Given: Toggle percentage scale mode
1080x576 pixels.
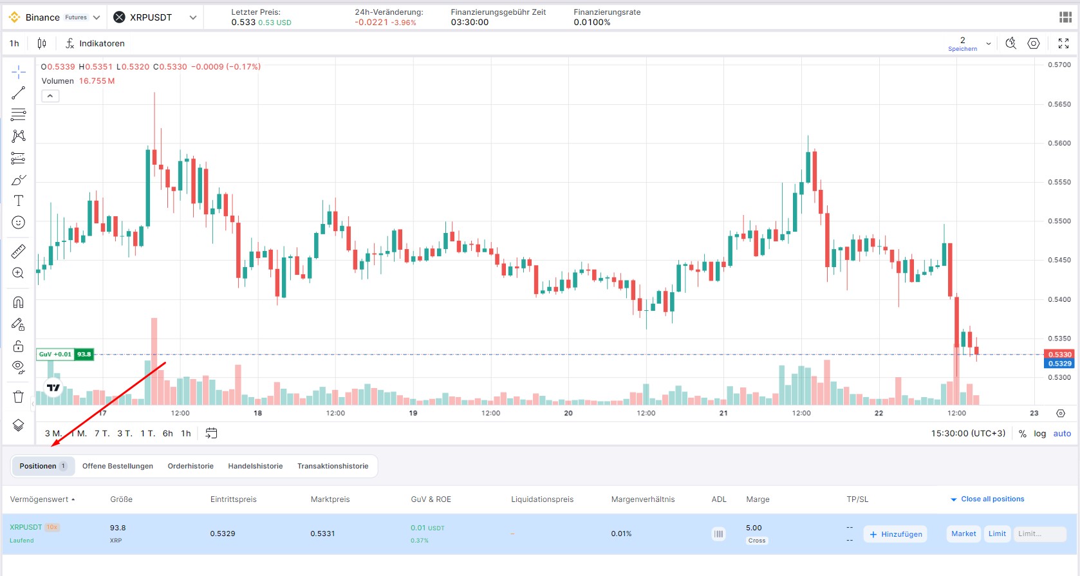Looking at the screenshot, I should click(1022, 434).
